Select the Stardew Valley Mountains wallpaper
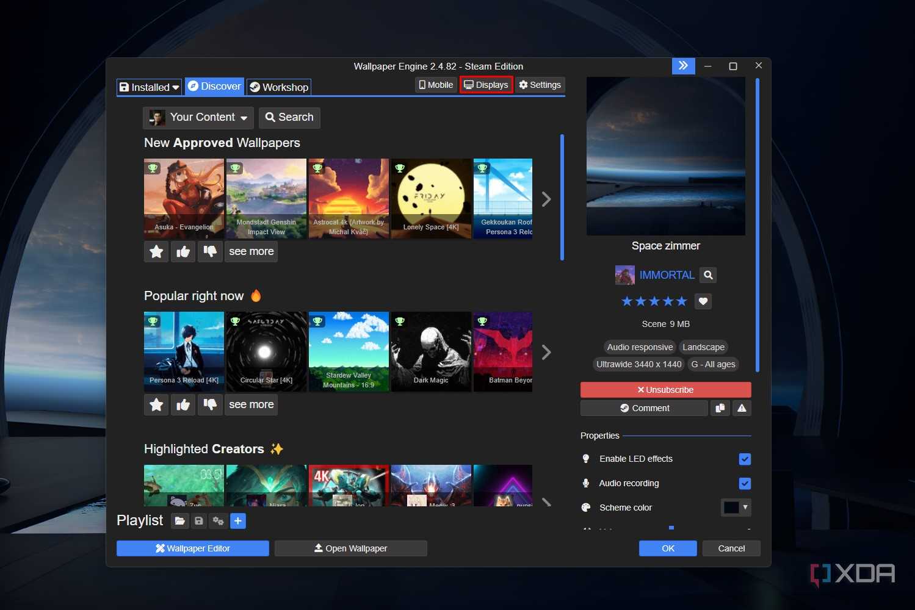The height and width of the screenshot is (610, 915). point(349,351)
